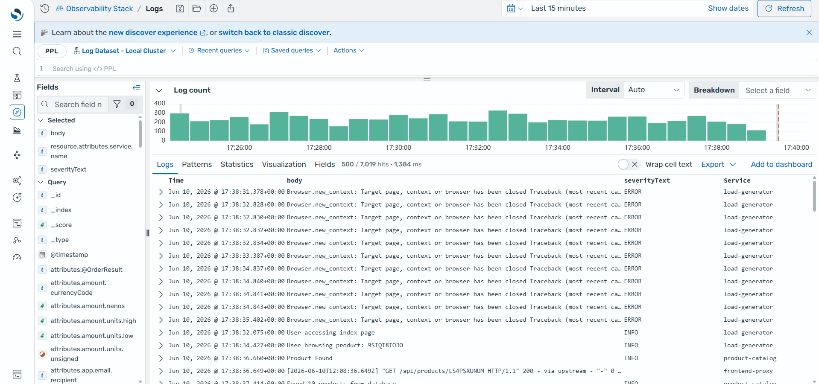The height and width of the screenshot is (384, 819).
Task: Switch to the Logs tab
Action: pos(165,164)
